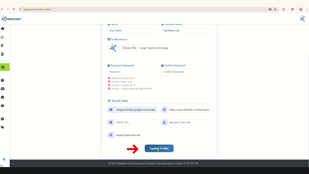Open the line chart icon in sidebar
The width and height of the screenshot is (309, 174).
coord(3,37)
